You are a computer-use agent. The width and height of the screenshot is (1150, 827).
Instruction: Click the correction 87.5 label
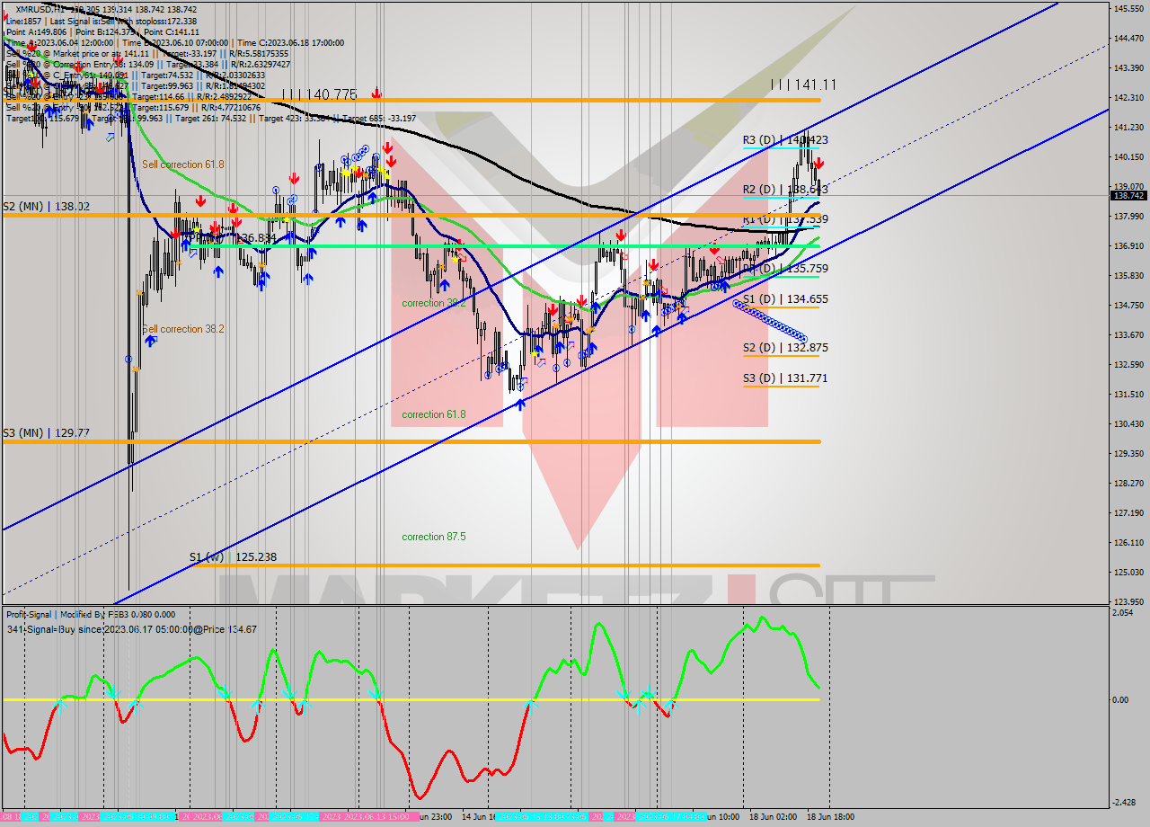click(434, 537)
